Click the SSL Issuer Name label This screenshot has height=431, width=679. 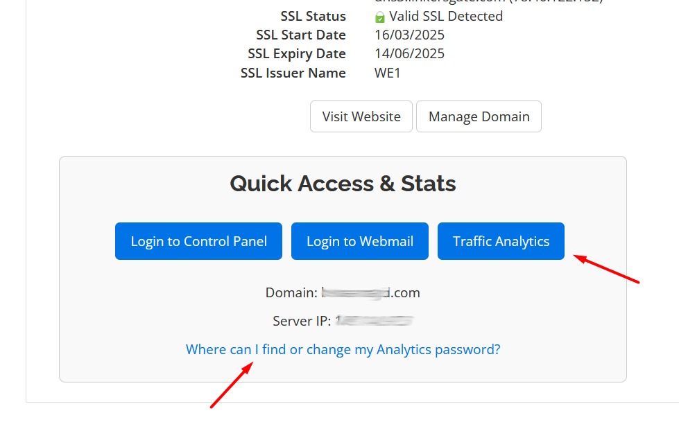tap(293, 73)
